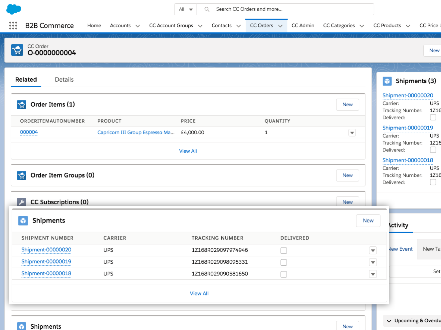
Task: Click the Shipments (3) sidebar heading
Action: pos(416,81)
